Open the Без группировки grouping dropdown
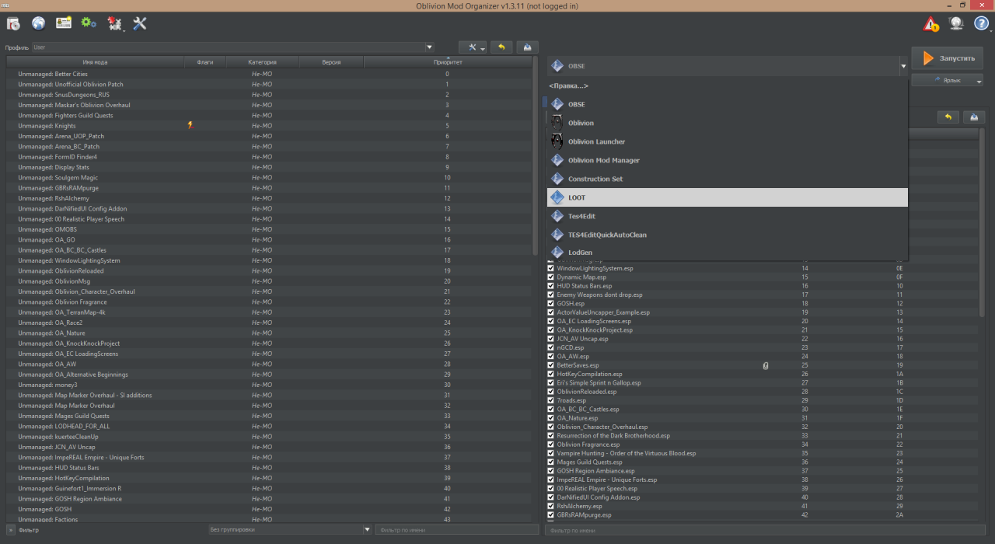The image size is (995, 544). coord(290,529)
